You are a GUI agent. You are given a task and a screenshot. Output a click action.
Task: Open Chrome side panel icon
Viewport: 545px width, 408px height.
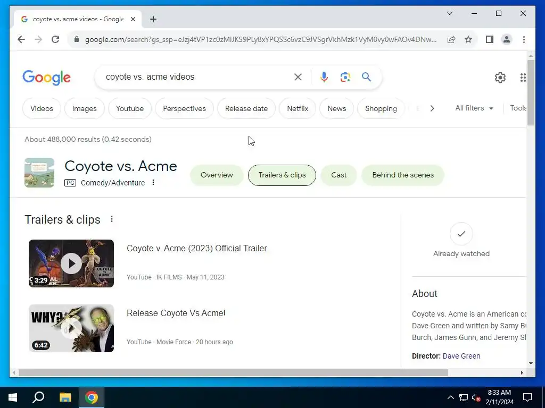pos(490,39)
